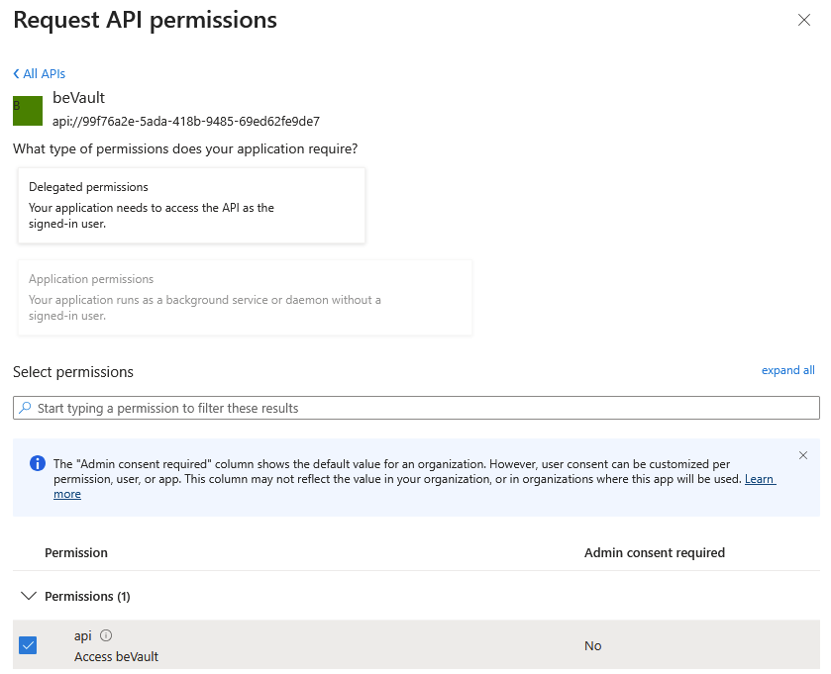Collapse the Permissions (1) group

click(x=29, y=596)
